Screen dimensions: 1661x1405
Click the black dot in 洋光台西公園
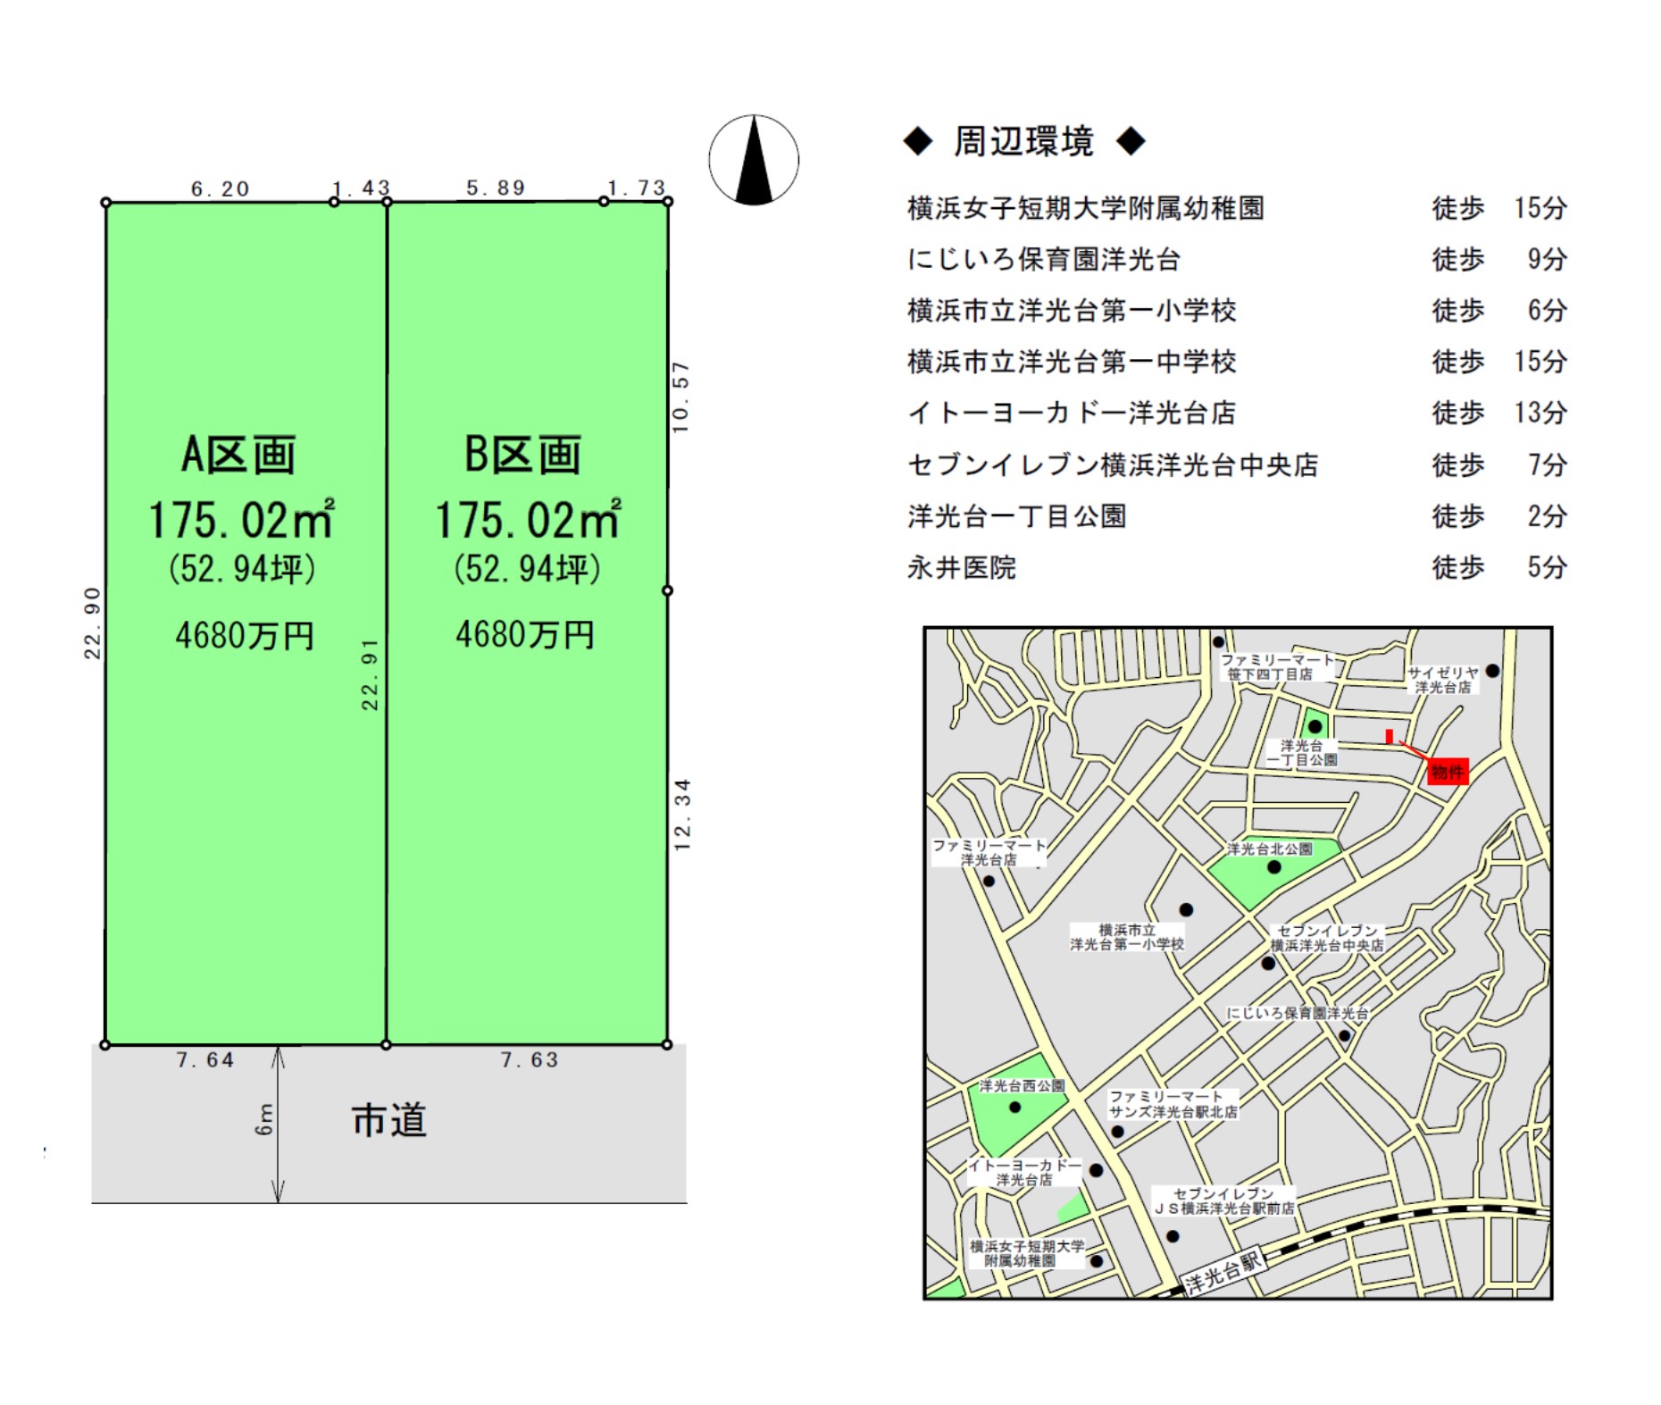[1014, 1108]
